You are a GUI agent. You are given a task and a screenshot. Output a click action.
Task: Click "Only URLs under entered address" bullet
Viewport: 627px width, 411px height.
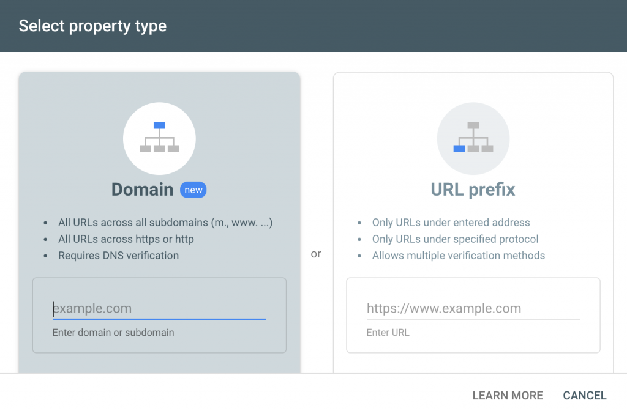[451, 223]
